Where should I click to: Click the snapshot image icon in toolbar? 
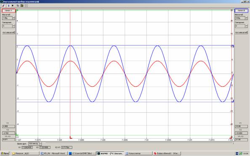tap(22, 5)
